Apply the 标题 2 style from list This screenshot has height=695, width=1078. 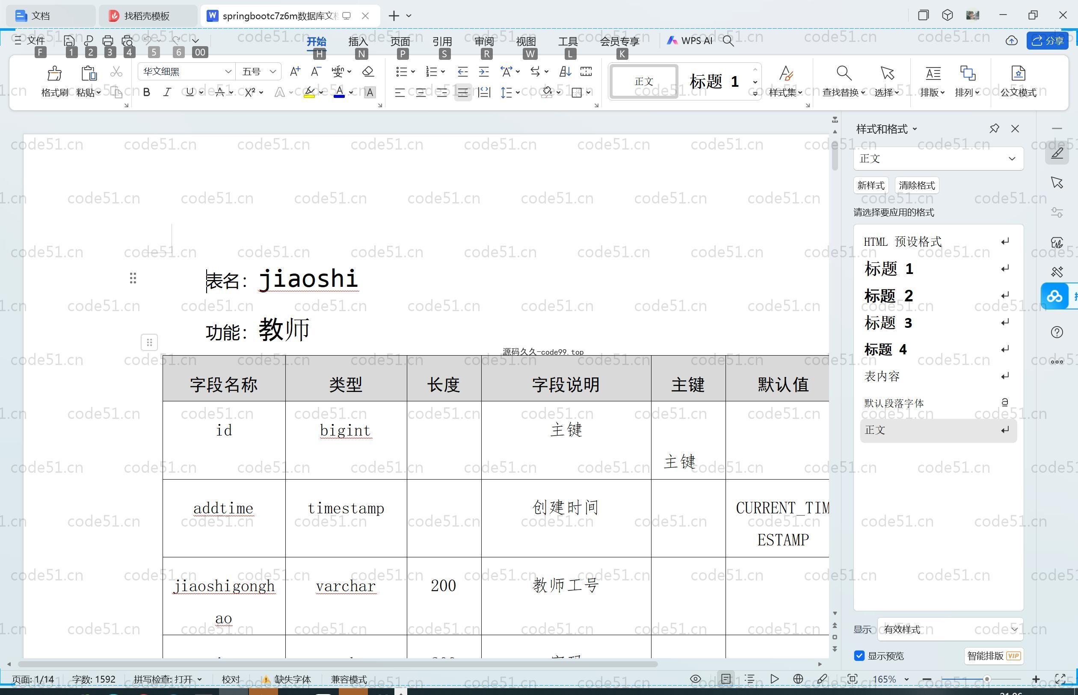pyautogui.click(x=939, y=296)
